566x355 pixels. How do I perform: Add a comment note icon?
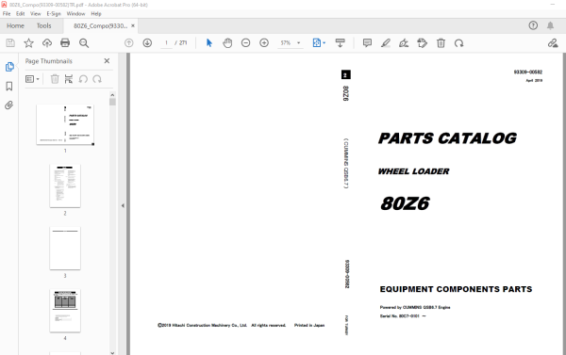pos(367,43)
